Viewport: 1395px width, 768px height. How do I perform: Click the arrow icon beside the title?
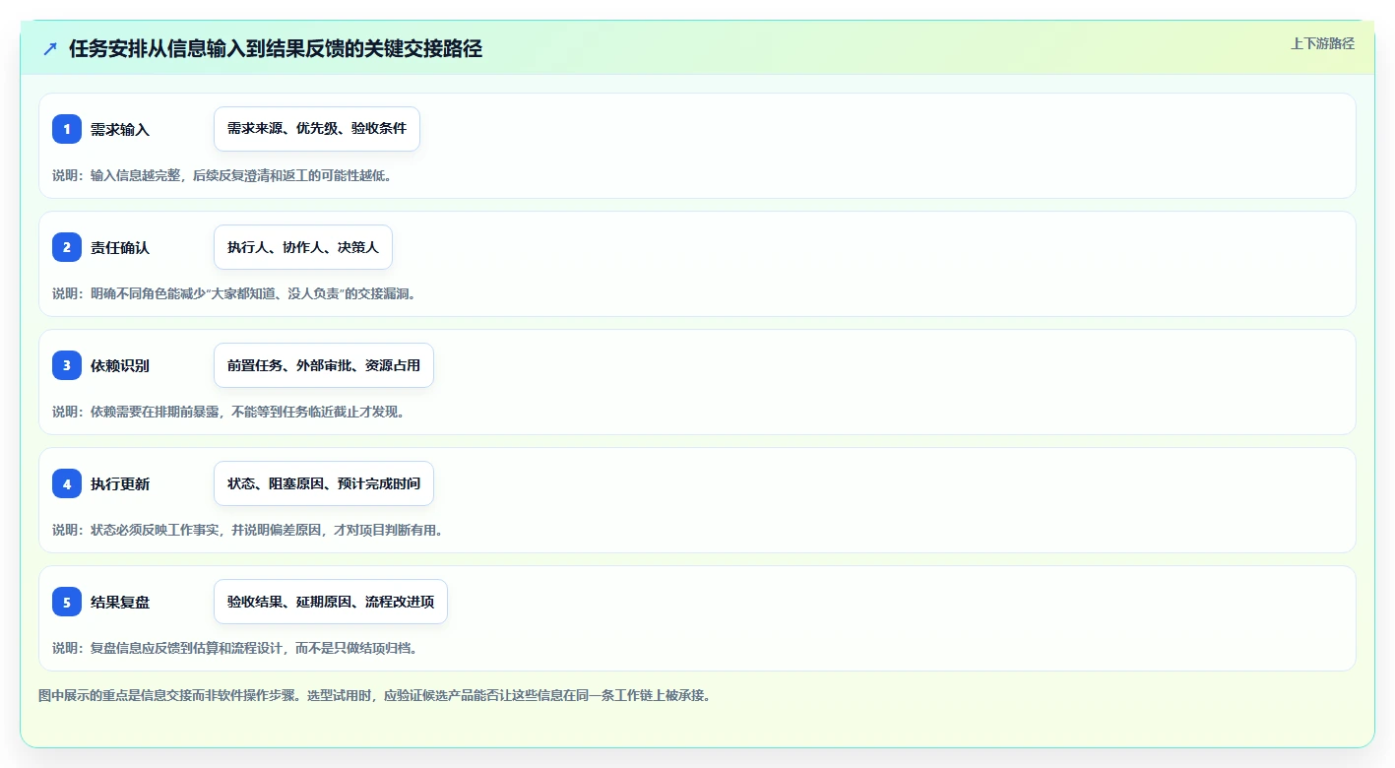click(50, 49)
